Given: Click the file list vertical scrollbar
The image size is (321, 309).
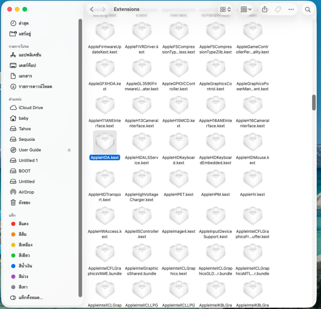Looking at the screenshot, I should tap(314, 103).
